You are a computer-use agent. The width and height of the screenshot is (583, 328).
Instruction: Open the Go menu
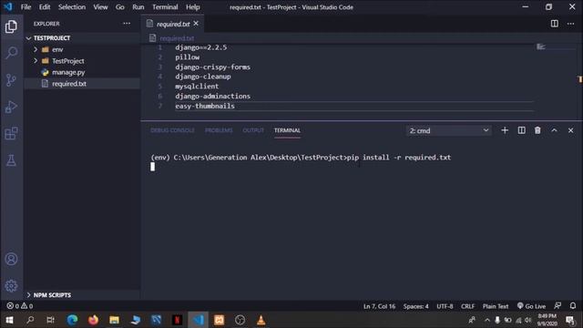pyautogui.click(x=119, y=7)
